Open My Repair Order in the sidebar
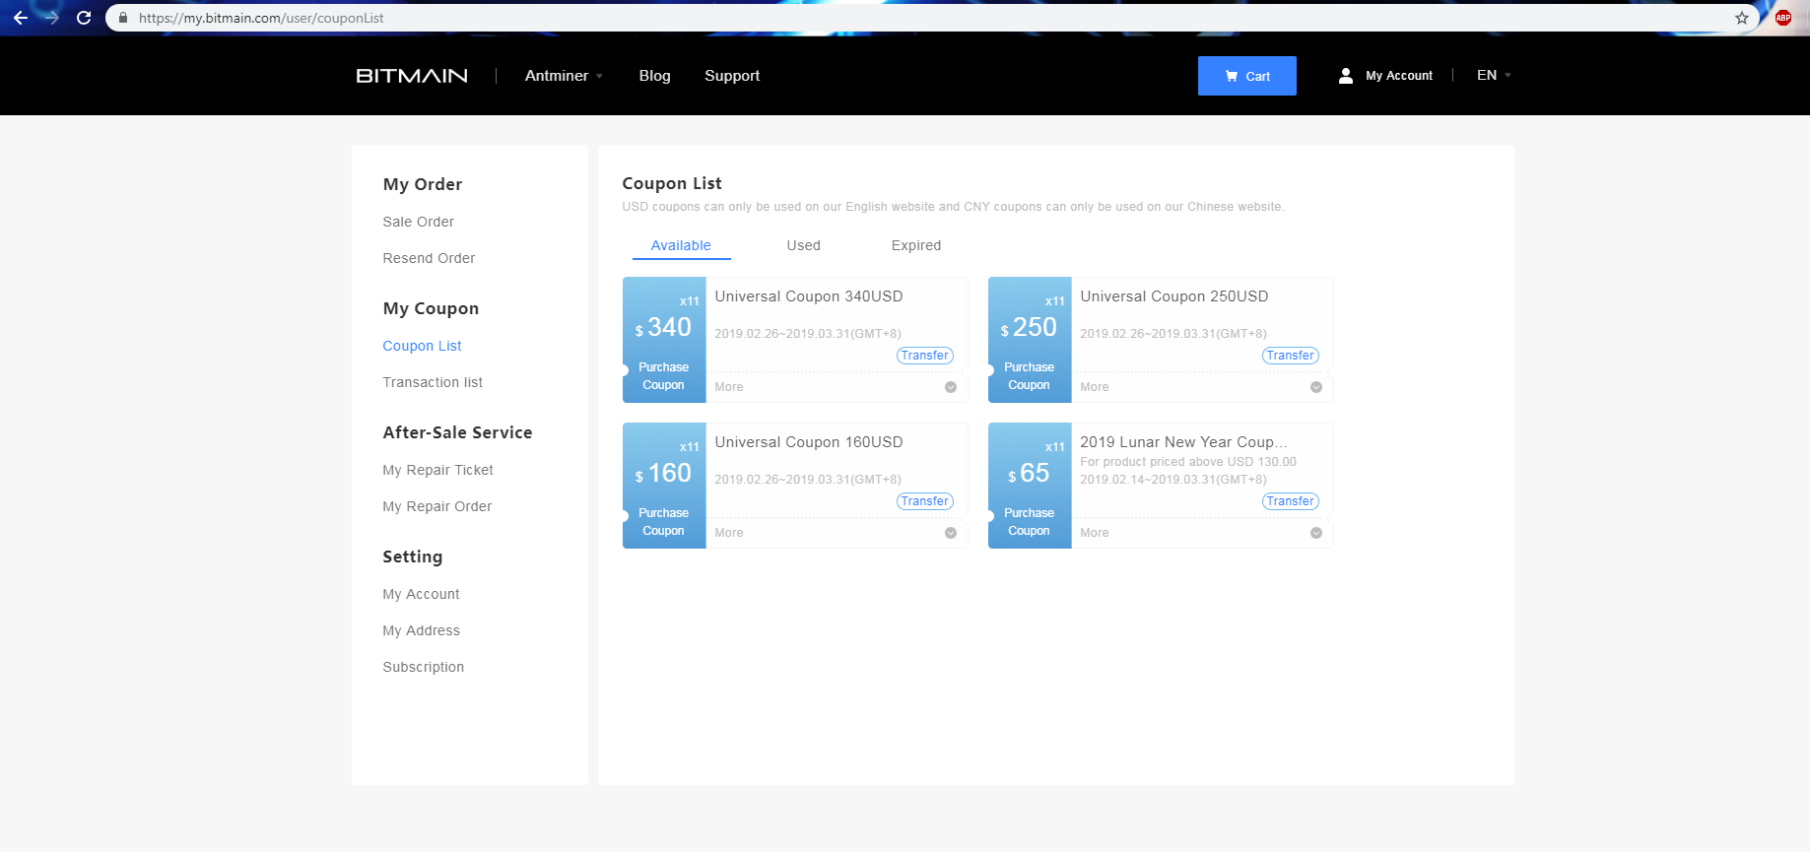The width and height of the screenshot is (1810, 852). 437,506
